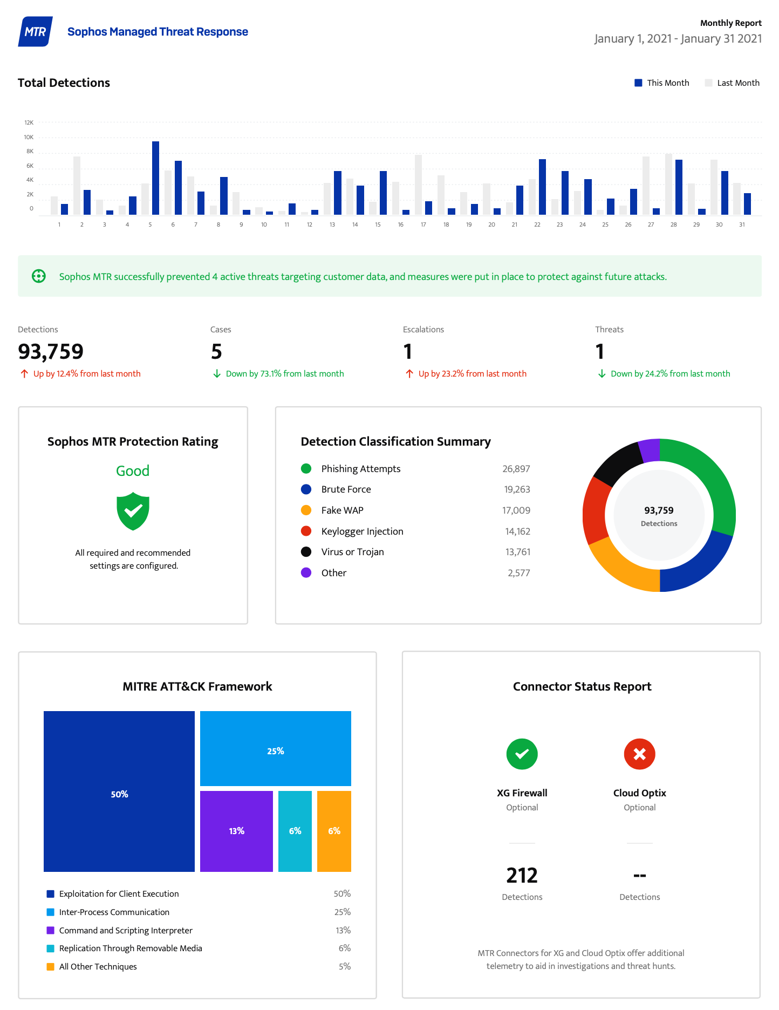This screenshot has height=1010, width=779.
Task: Click the Cloud Optix connector label
Action: 639,793
